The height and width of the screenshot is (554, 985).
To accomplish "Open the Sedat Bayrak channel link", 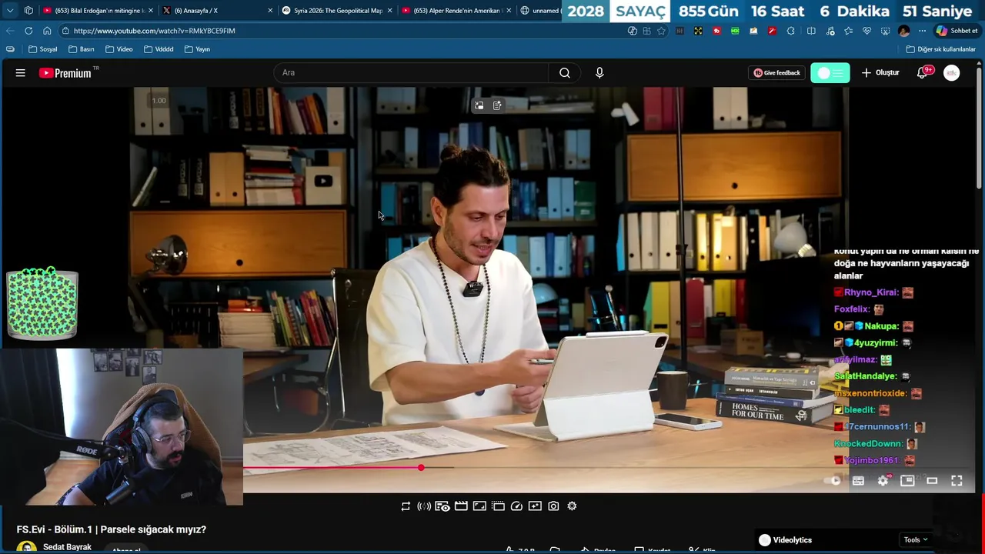I will 67,547.
